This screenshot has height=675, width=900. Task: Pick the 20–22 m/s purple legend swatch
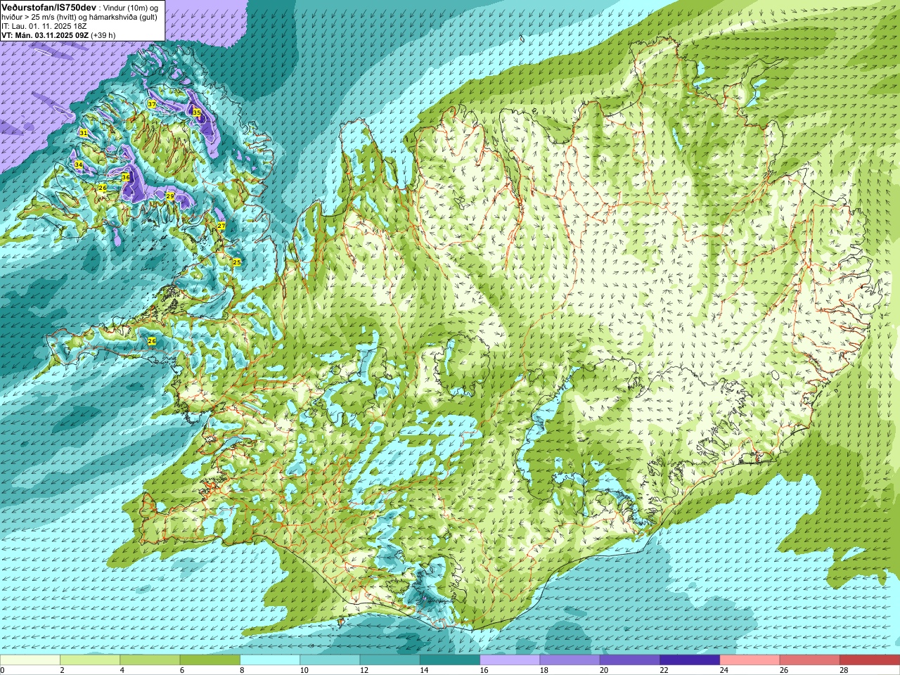630,660
